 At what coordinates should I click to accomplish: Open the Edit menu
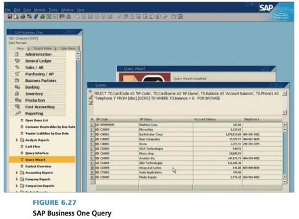pyautogui.click(x=17, y=10)
